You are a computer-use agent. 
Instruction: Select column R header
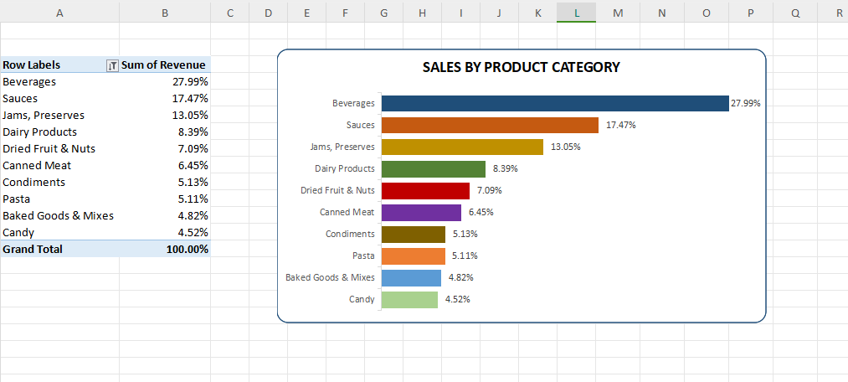[x=838, y=12]
